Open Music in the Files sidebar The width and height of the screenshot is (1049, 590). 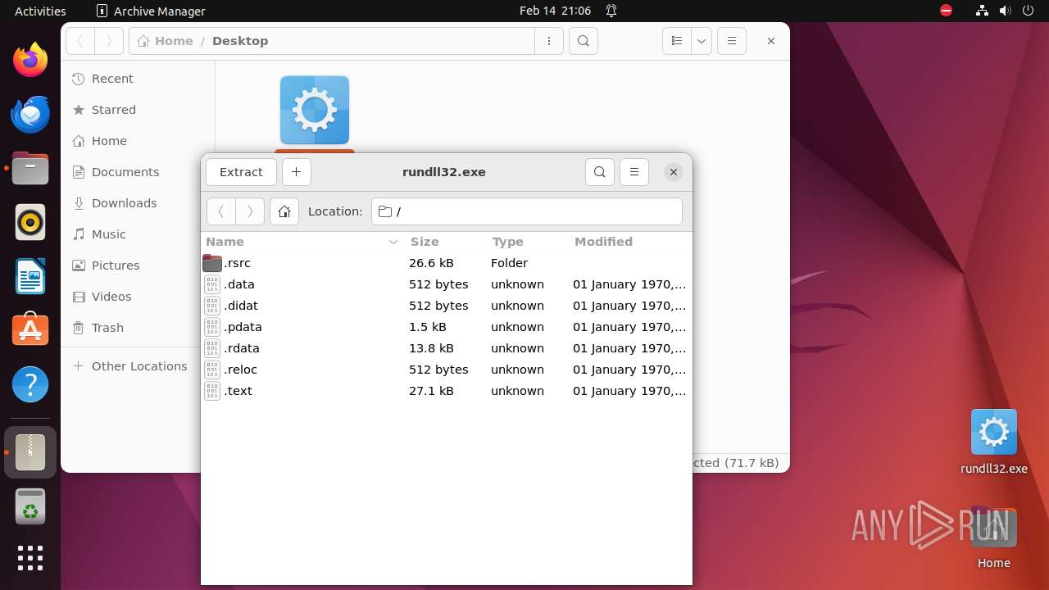pyautogui.click(x=138, y=234)
